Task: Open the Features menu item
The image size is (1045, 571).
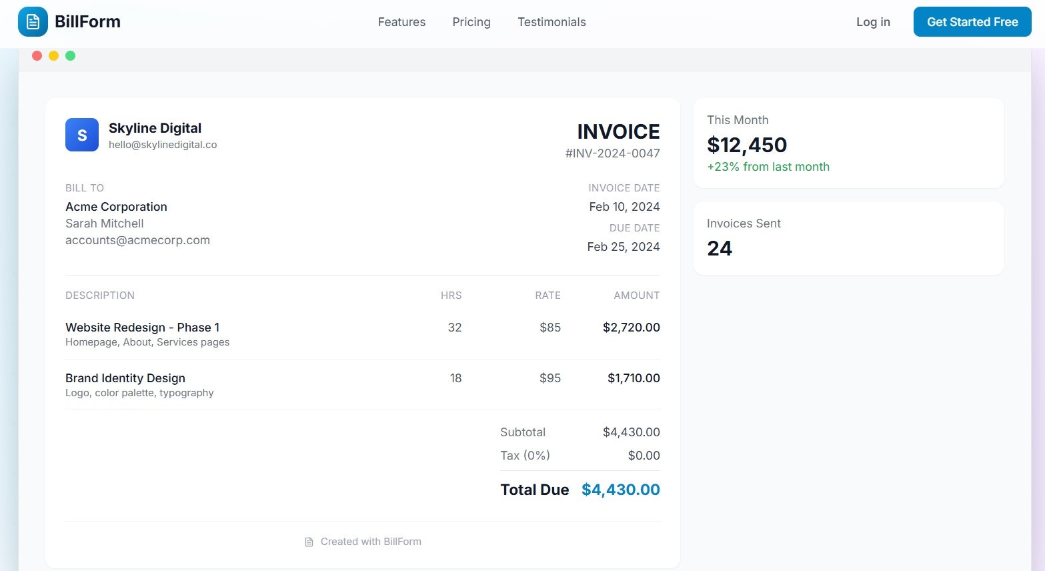Action: click(x=401, y=22)
